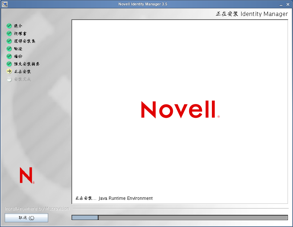Click the empty circle icon beside 安裝完成
293x227 pixels.
9,79
